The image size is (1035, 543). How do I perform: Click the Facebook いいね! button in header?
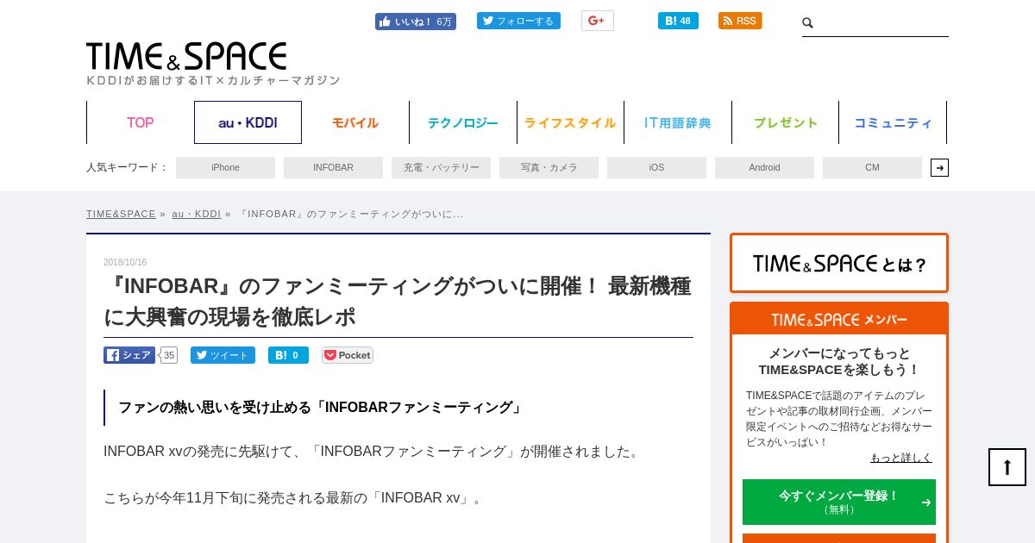416,22
